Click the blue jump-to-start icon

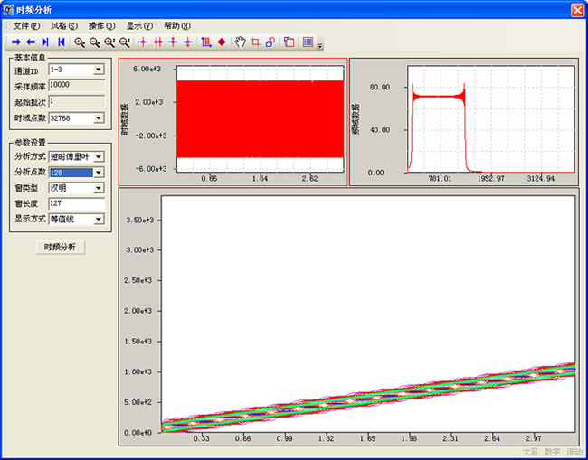click(61, 42)
